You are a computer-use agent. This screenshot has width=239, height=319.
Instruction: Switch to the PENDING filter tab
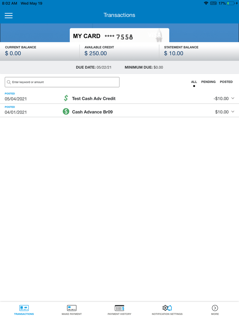pyautogui.click(x=208, y=82)
